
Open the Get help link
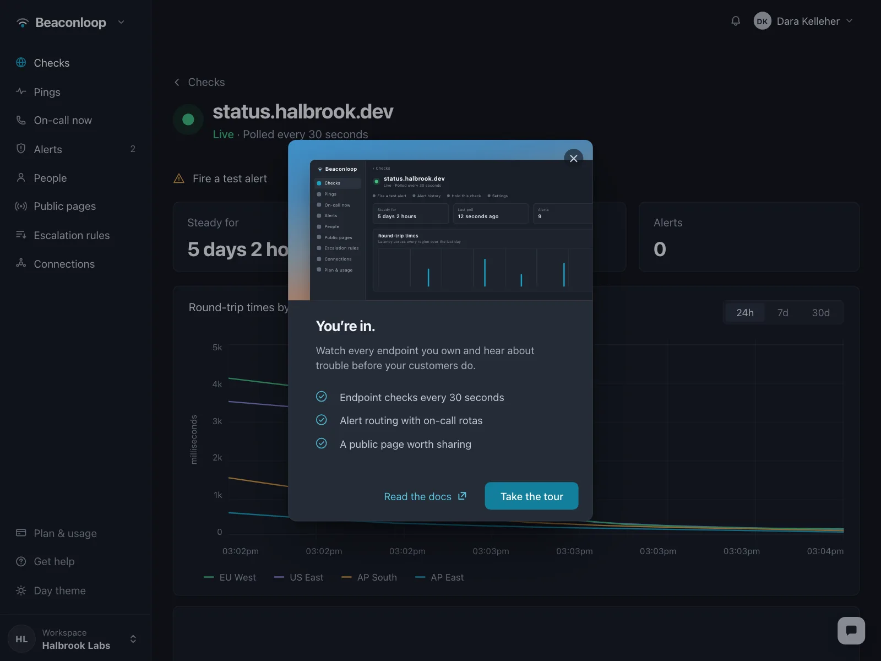click(54, 561)
